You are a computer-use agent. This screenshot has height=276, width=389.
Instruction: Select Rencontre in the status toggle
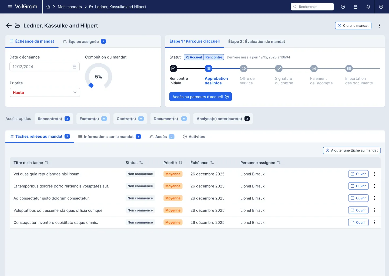pos(214,57)
